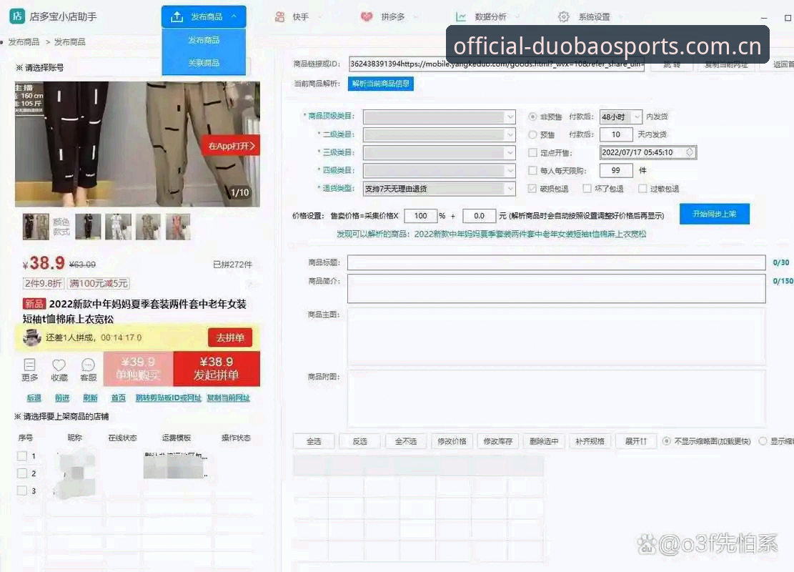Click the 系统设置 gear icon
Image resolution: width=794 pixels, height=572 pixels.
point(564,16)
